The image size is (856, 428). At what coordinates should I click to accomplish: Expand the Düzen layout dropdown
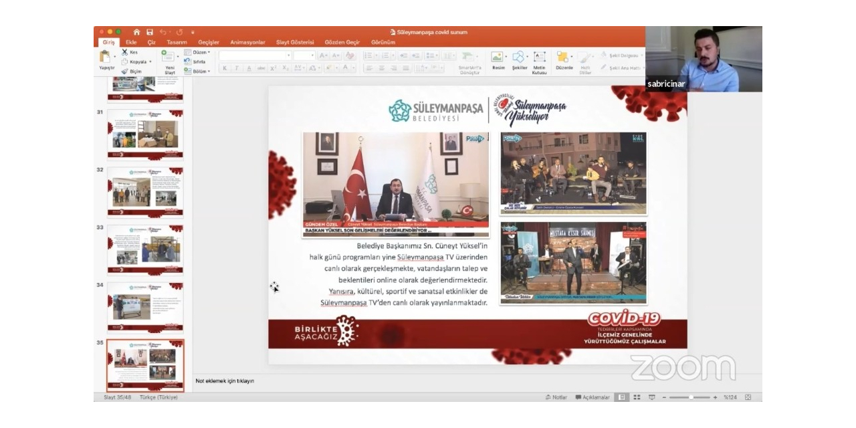pos(209,52)
